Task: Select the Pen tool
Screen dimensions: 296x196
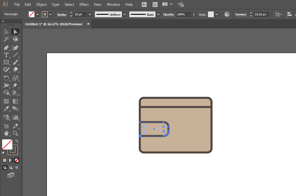Action: [x=6, y=48]
